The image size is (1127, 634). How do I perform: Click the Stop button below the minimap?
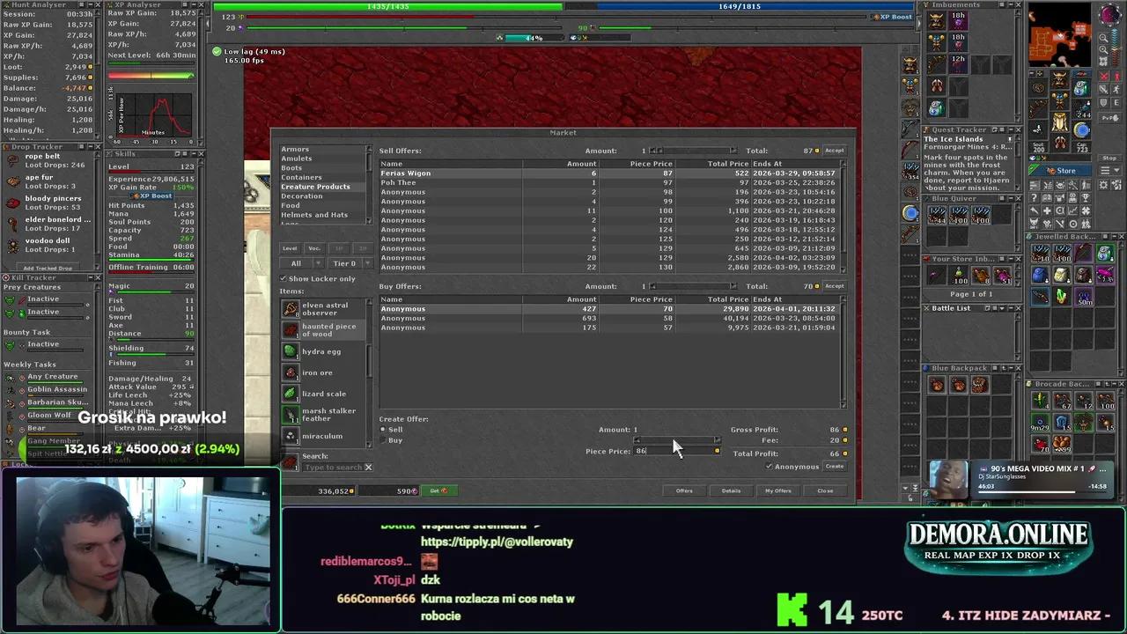click(x=1109, y=158)
